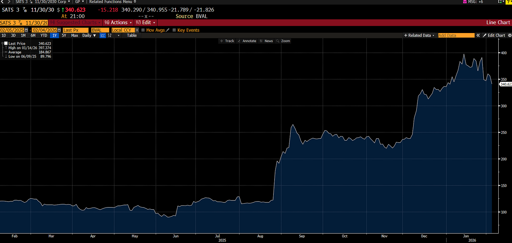Select the 1Y range tab

click(55, 35)
